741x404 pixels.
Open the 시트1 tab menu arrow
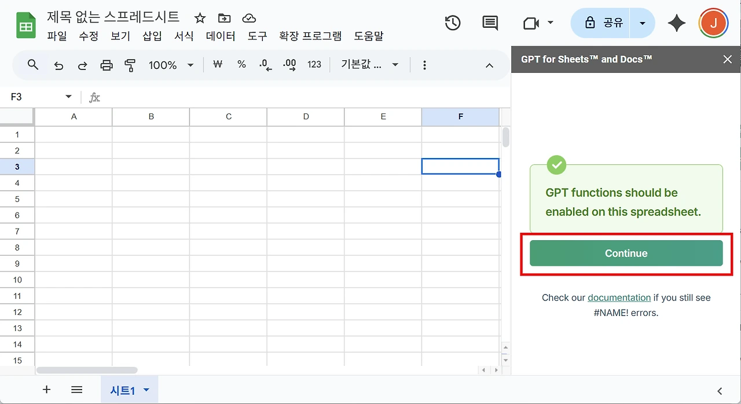[146, 390]
